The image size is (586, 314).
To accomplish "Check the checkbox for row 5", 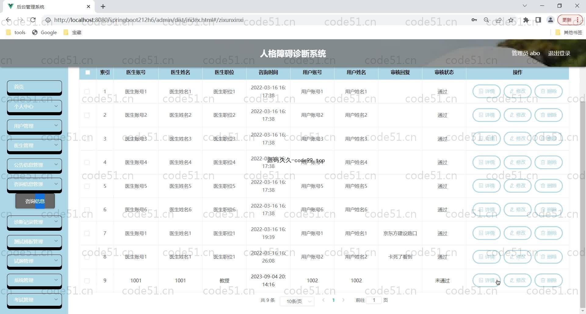I will 87,186.
